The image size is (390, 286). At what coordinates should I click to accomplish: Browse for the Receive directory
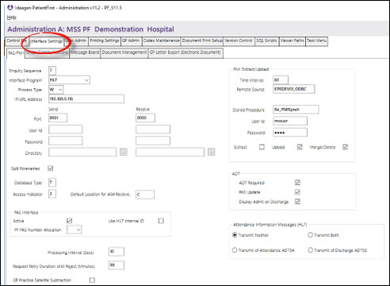[211, 152]
